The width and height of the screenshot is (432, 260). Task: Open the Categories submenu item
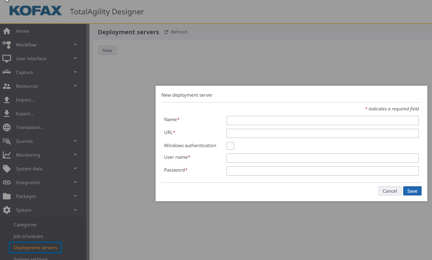tap(25, 225)
